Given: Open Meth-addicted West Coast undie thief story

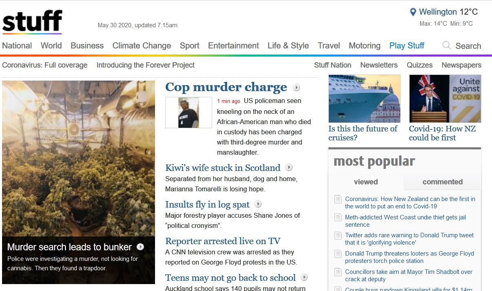Looking at the screenshot, I should point(406,221).
